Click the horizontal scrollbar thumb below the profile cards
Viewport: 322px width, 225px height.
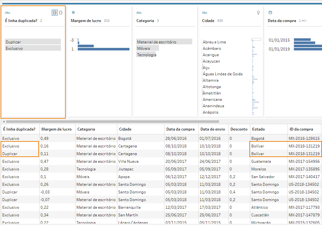coord(112,122)
